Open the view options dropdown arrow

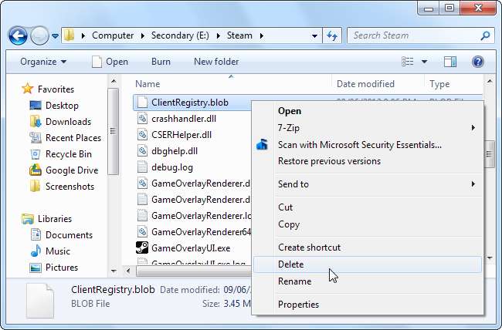point(424,62)
